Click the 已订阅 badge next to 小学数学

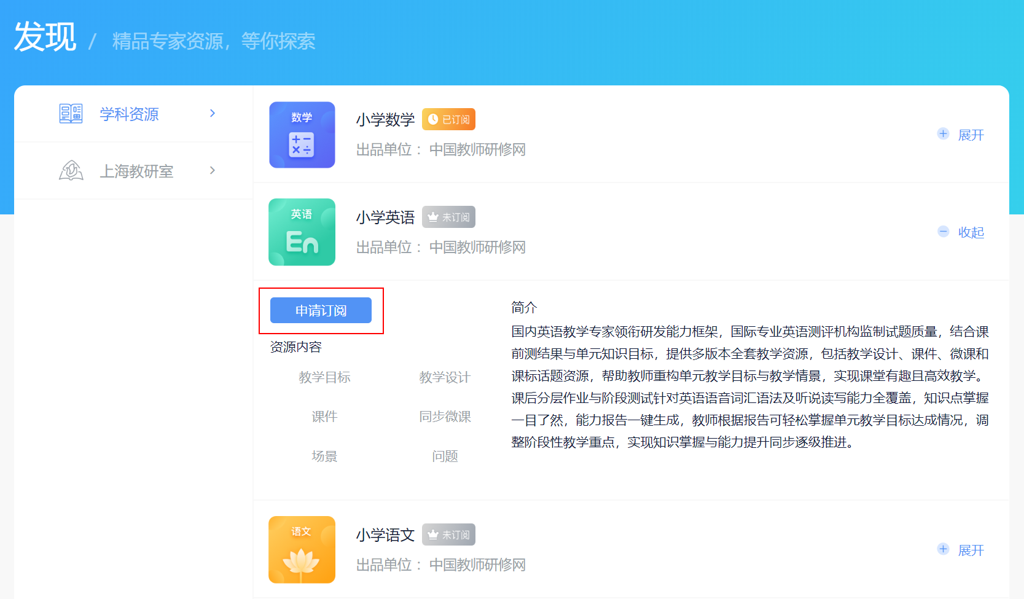click(x=448, y=119)
